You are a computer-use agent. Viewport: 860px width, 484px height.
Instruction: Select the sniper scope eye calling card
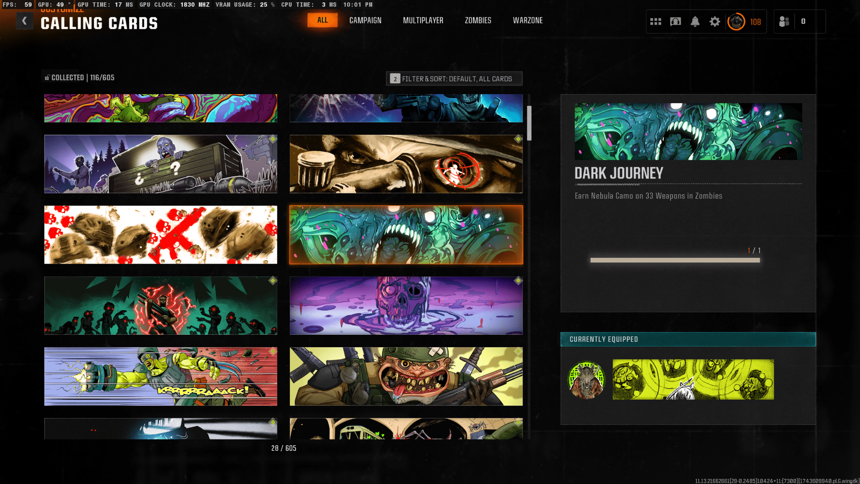click(x=406, y=164)
